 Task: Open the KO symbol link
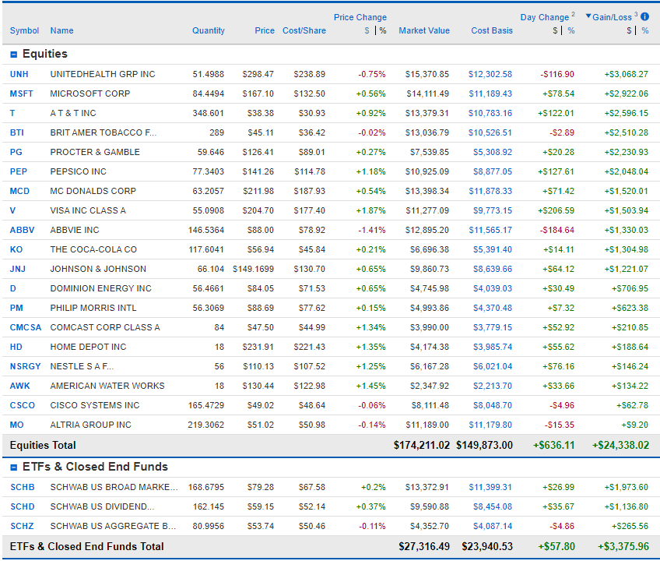pos(16,249)
